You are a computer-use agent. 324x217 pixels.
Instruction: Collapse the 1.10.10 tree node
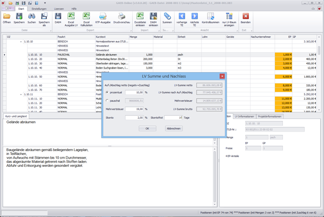(21, 42)
